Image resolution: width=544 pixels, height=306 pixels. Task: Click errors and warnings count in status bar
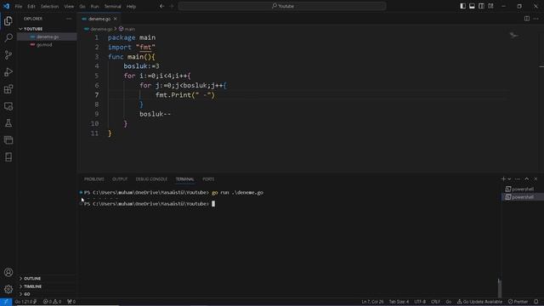(52, 302)
